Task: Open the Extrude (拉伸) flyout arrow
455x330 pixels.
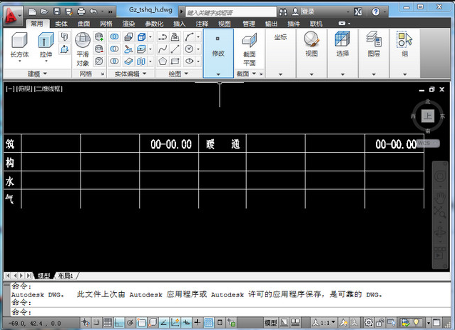Action: 46,61
